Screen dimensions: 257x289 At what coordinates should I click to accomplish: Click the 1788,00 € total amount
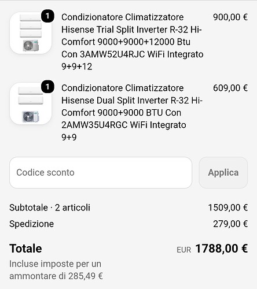coord(222,249)
